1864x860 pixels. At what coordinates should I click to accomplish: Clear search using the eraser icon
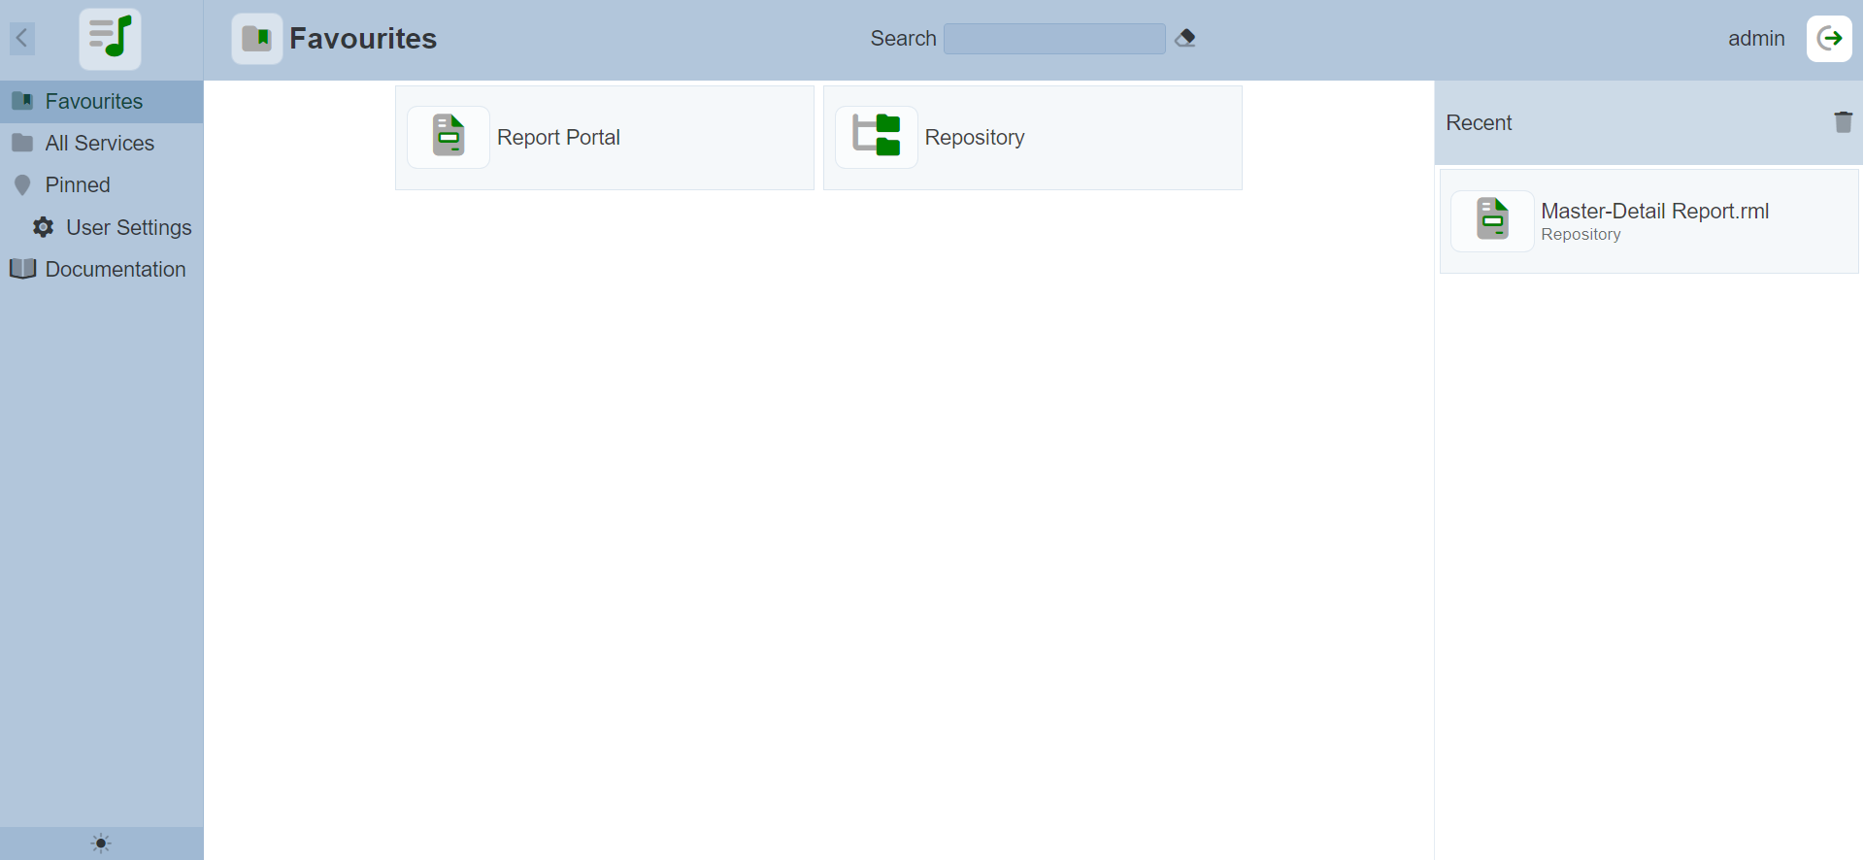(1184, 39)
